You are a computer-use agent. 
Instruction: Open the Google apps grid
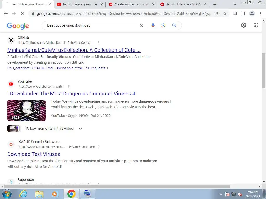(x=256, y=25)
